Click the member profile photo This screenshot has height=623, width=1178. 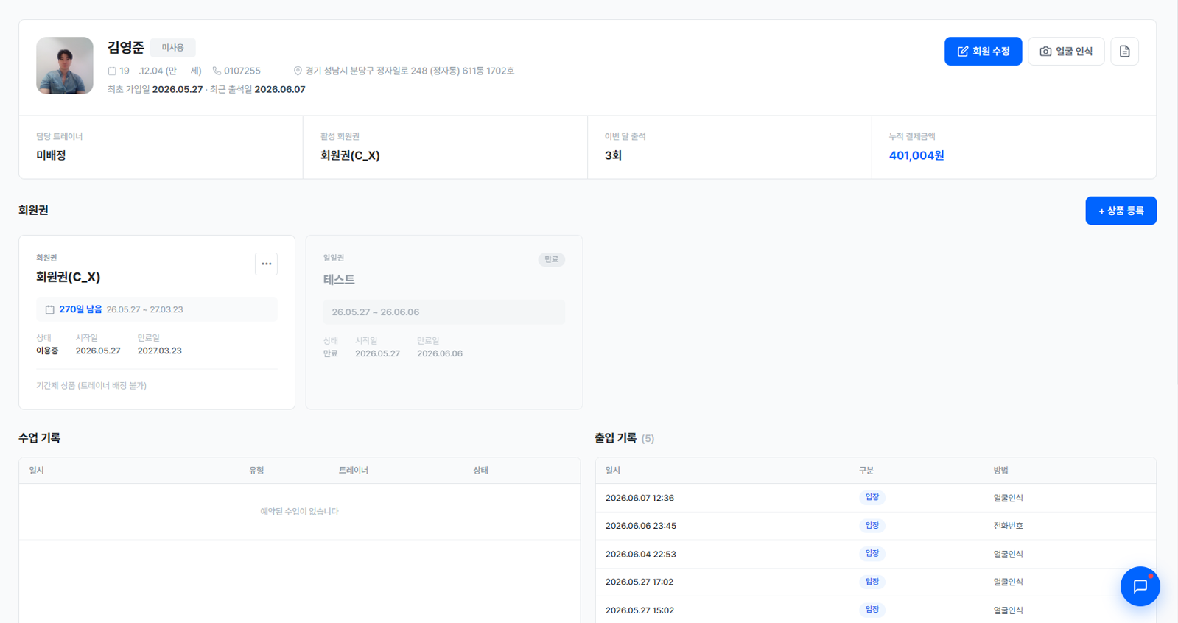click(65, 66)
